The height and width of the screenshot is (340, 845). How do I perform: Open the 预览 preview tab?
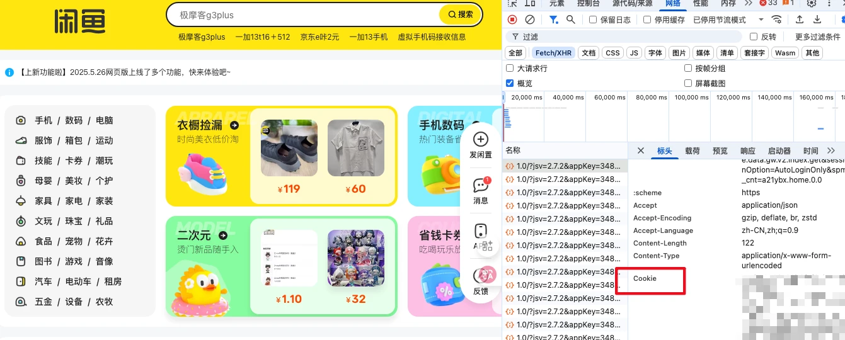[720, 151]
